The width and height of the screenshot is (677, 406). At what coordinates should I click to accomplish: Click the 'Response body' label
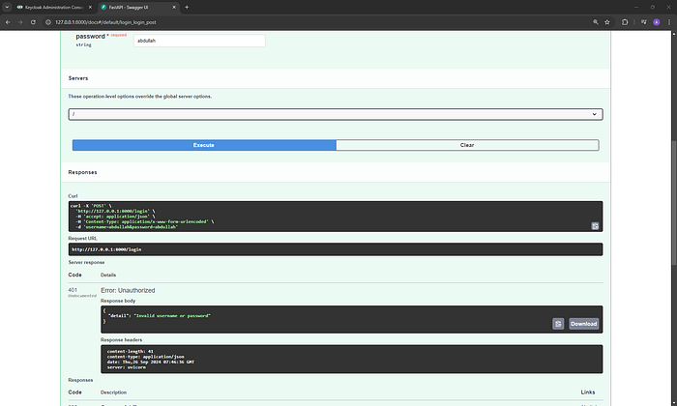[118, 301]
